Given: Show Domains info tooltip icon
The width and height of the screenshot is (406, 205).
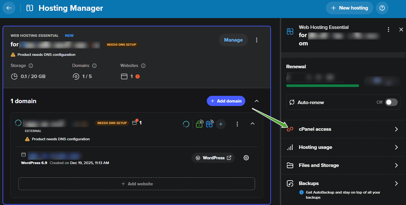Looking at the screenshot, I should [x=94, y=66].
